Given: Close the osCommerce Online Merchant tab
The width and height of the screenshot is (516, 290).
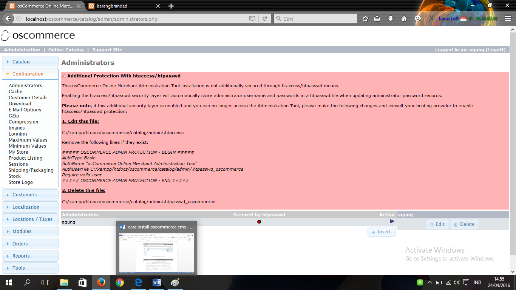Looking at the screenshot, I should [x=79, y=6].
